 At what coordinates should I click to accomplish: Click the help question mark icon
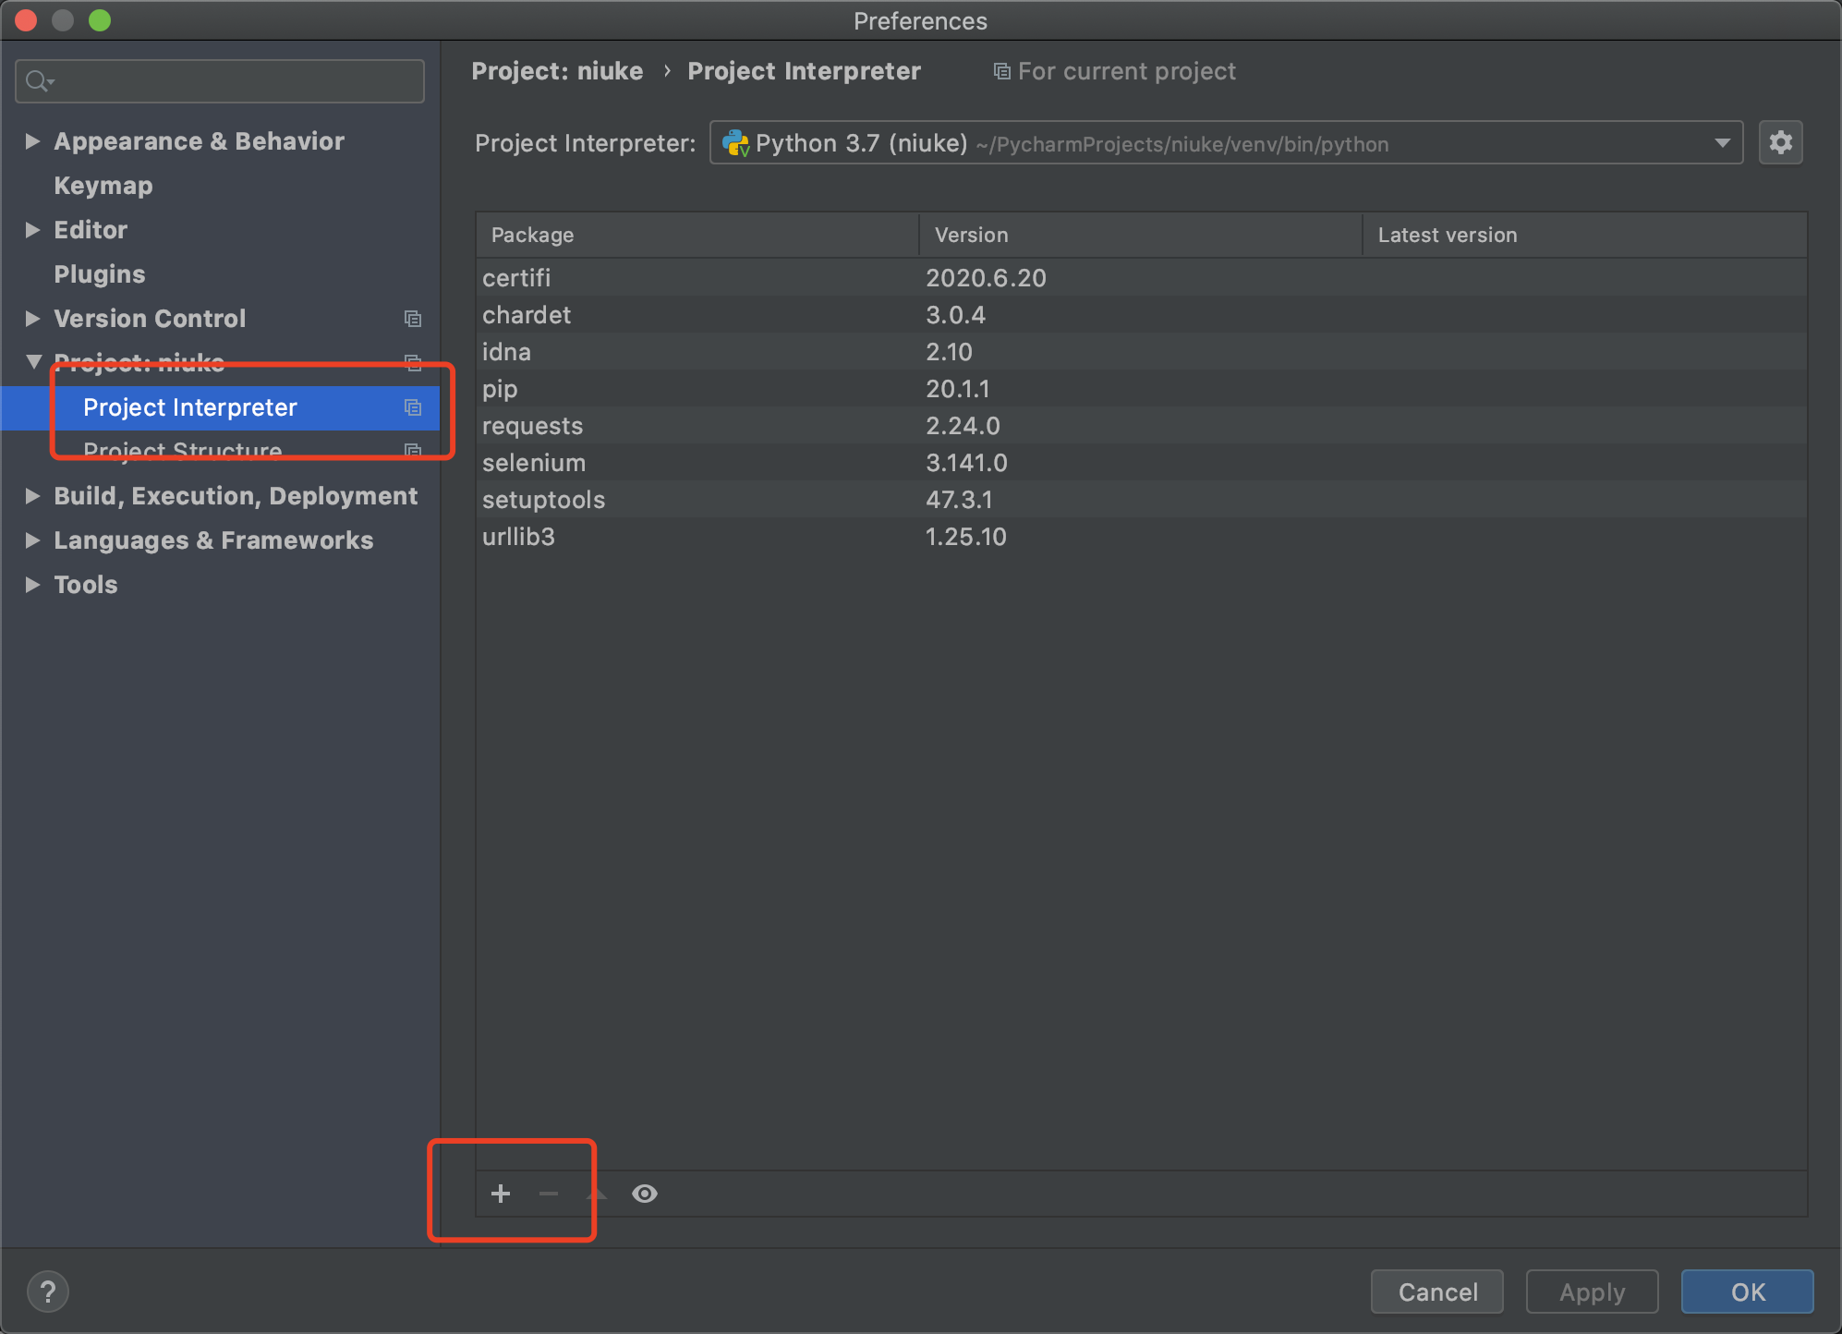[x=48, y=1292]
